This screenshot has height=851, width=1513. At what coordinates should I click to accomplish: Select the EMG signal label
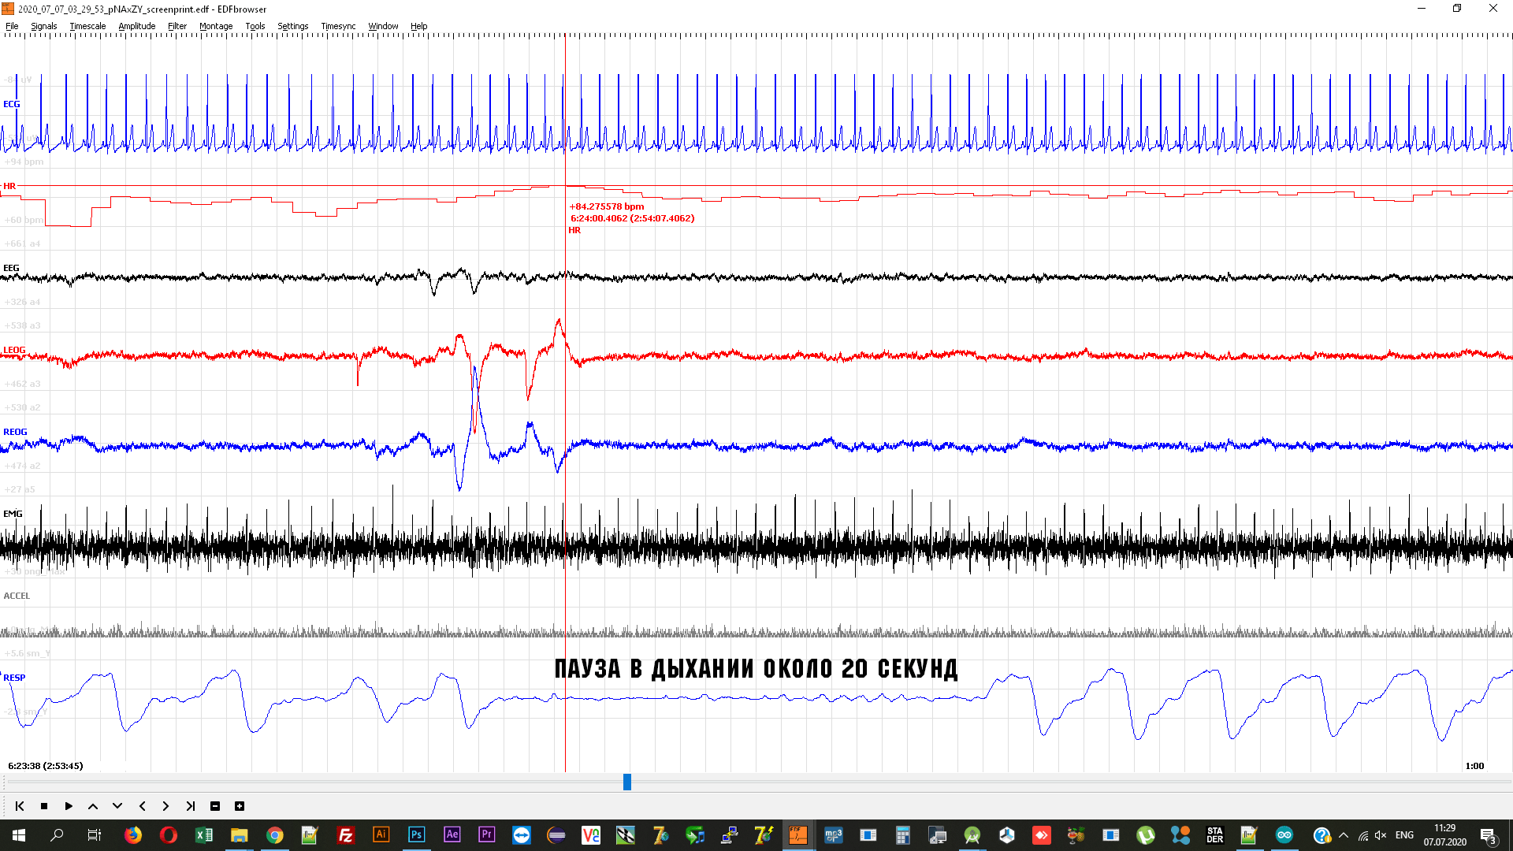13,514
